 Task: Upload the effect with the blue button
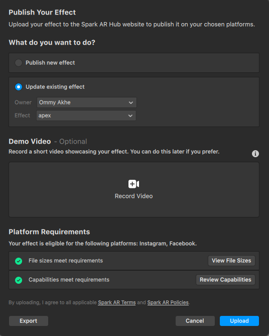pyautogui.click(x=239, y=321)
